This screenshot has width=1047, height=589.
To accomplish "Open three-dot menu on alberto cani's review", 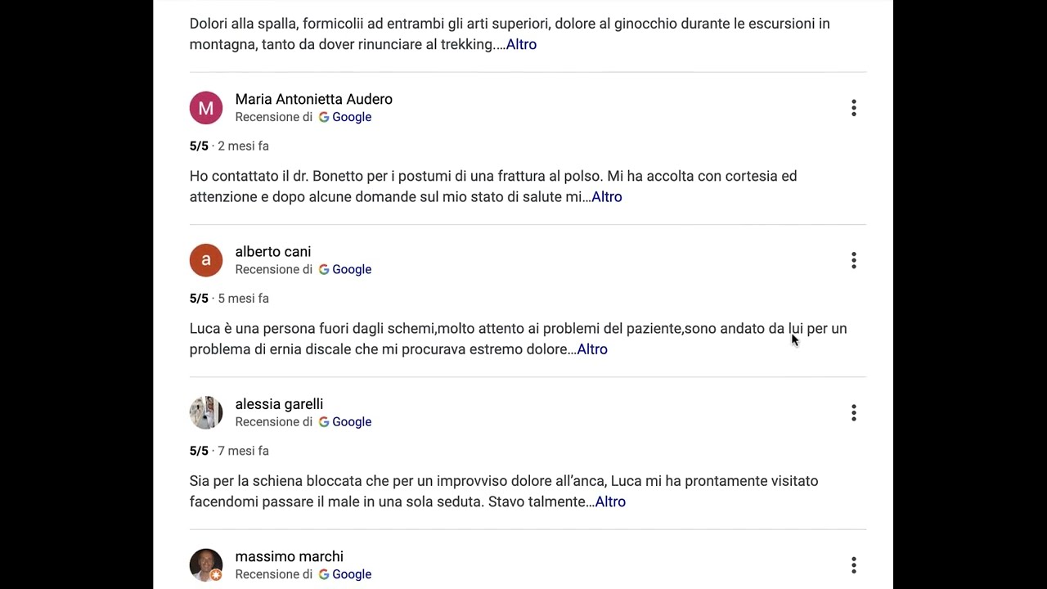I will (x=853, y=260).
